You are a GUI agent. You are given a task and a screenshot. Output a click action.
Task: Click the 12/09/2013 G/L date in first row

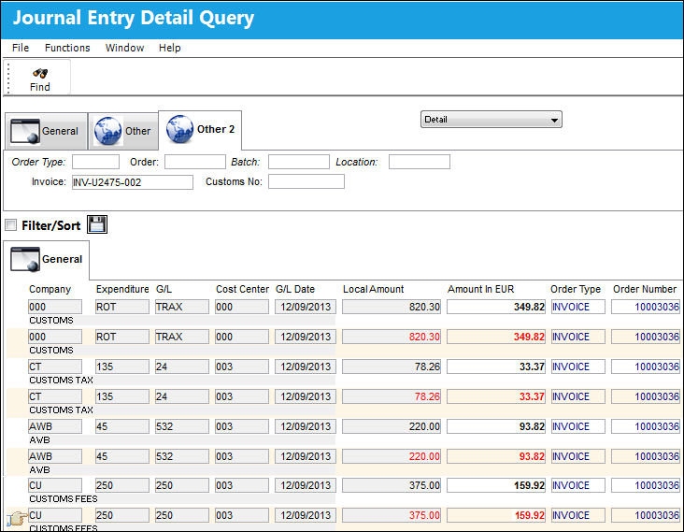[306, 307]
